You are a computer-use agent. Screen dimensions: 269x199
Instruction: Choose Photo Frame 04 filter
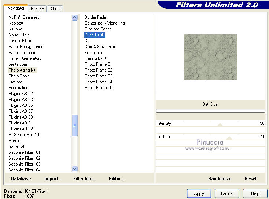tap(99, 82)
